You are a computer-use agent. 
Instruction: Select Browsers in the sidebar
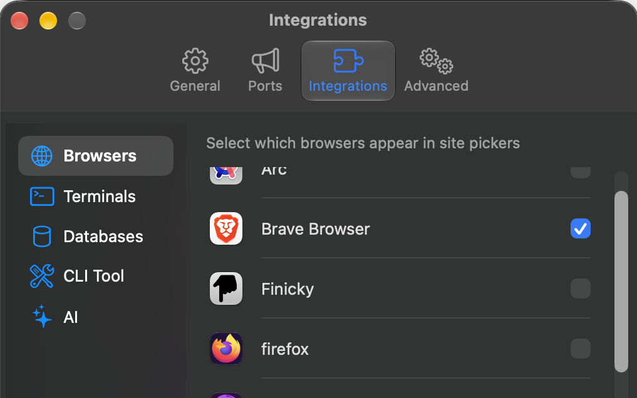(x=96, y=156)
